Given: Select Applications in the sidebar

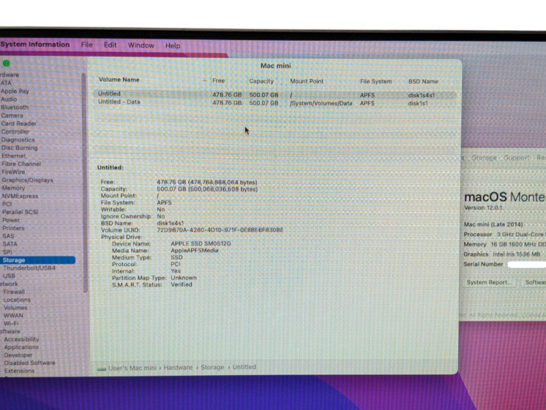Looking at the screenshot, I should (x=21, y=347).
